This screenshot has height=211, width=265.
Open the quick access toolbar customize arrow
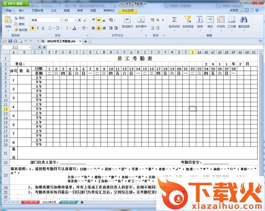[38, 41]
